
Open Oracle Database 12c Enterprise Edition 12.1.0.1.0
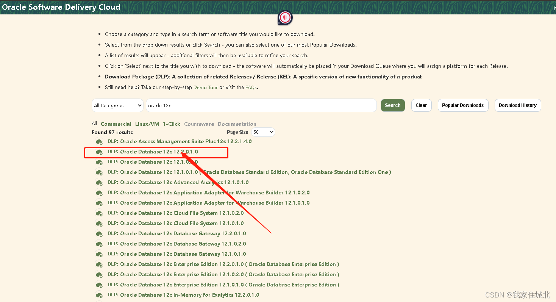223,285
